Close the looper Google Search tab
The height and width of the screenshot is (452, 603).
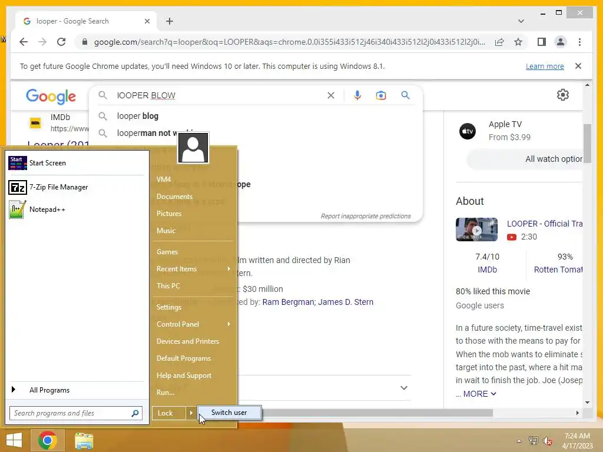pyautogui.click(x=147, y=21)
